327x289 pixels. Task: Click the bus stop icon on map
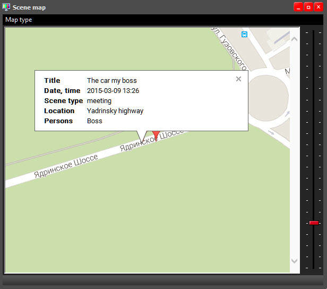click(x=244, y=34)
